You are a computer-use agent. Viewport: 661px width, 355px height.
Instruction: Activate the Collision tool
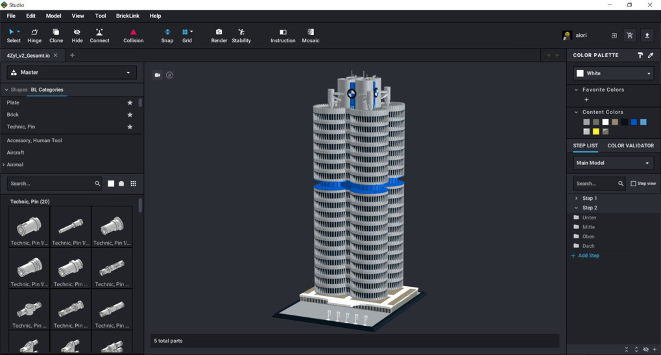tap(133, 35)
